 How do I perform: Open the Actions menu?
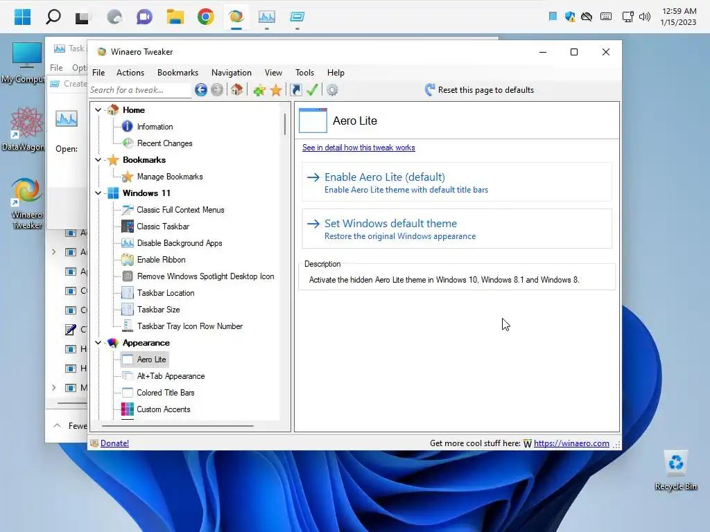[130, 73]
